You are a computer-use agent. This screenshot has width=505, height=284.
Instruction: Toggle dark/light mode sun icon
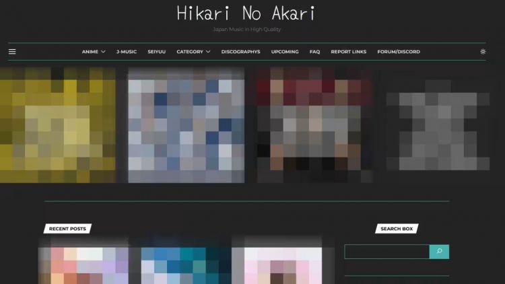[x=483, y=52]
